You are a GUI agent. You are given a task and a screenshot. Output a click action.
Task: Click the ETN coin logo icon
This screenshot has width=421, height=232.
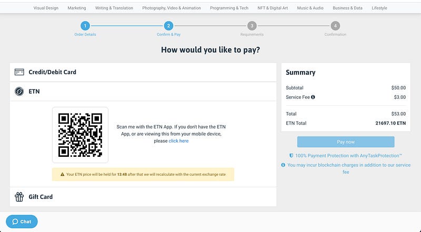(19, 92)
